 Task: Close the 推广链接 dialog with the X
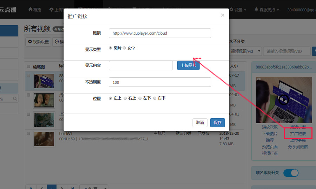(x=222, y=15)
